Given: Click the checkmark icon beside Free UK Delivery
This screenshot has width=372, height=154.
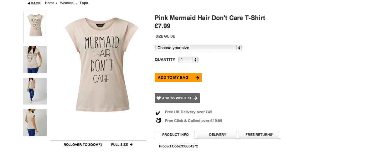Looking at the screenshot, I should click(158, 113).
